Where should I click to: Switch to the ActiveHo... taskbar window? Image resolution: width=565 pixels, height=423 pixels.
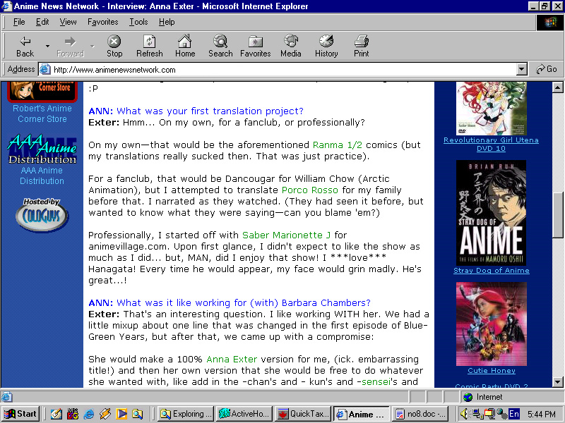(x=244, y=414)
